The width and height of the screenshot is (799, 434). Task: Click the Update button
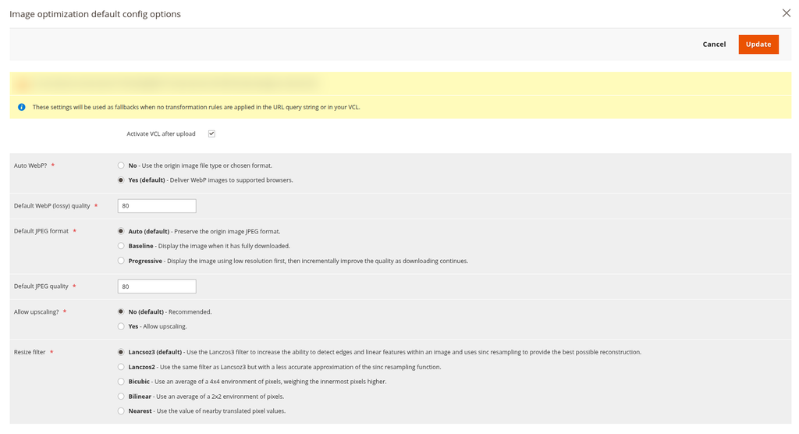[758, 44]
